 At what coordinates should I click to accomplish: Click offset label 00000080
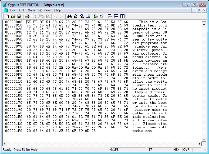[x=14, y=50]
